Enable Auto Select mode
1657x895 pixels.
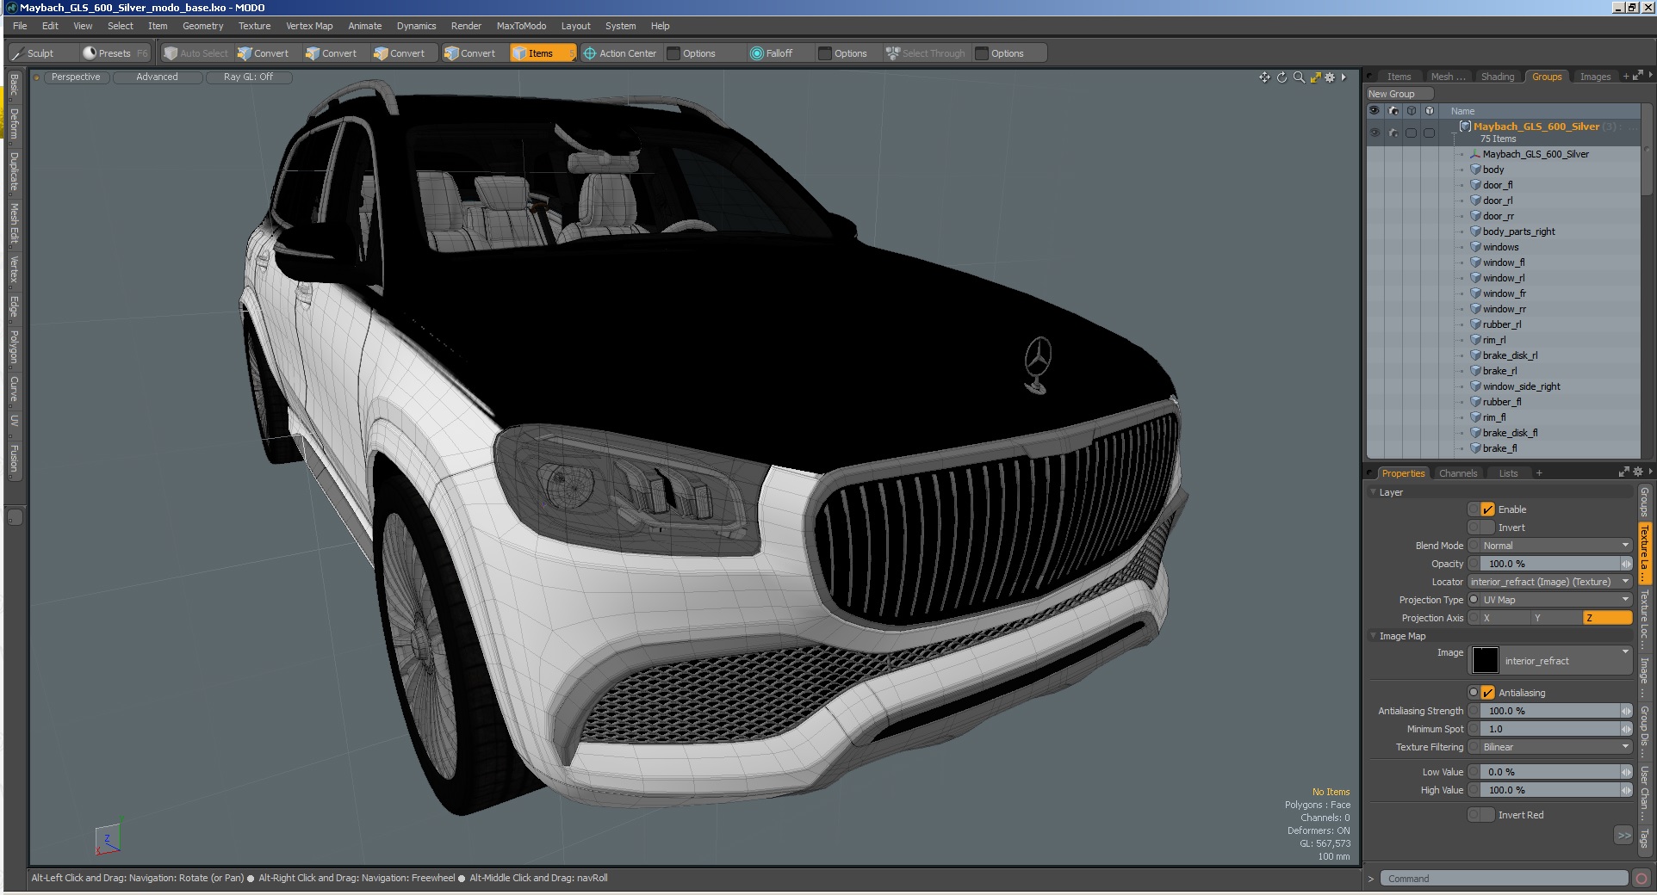[x=196, y=53]
